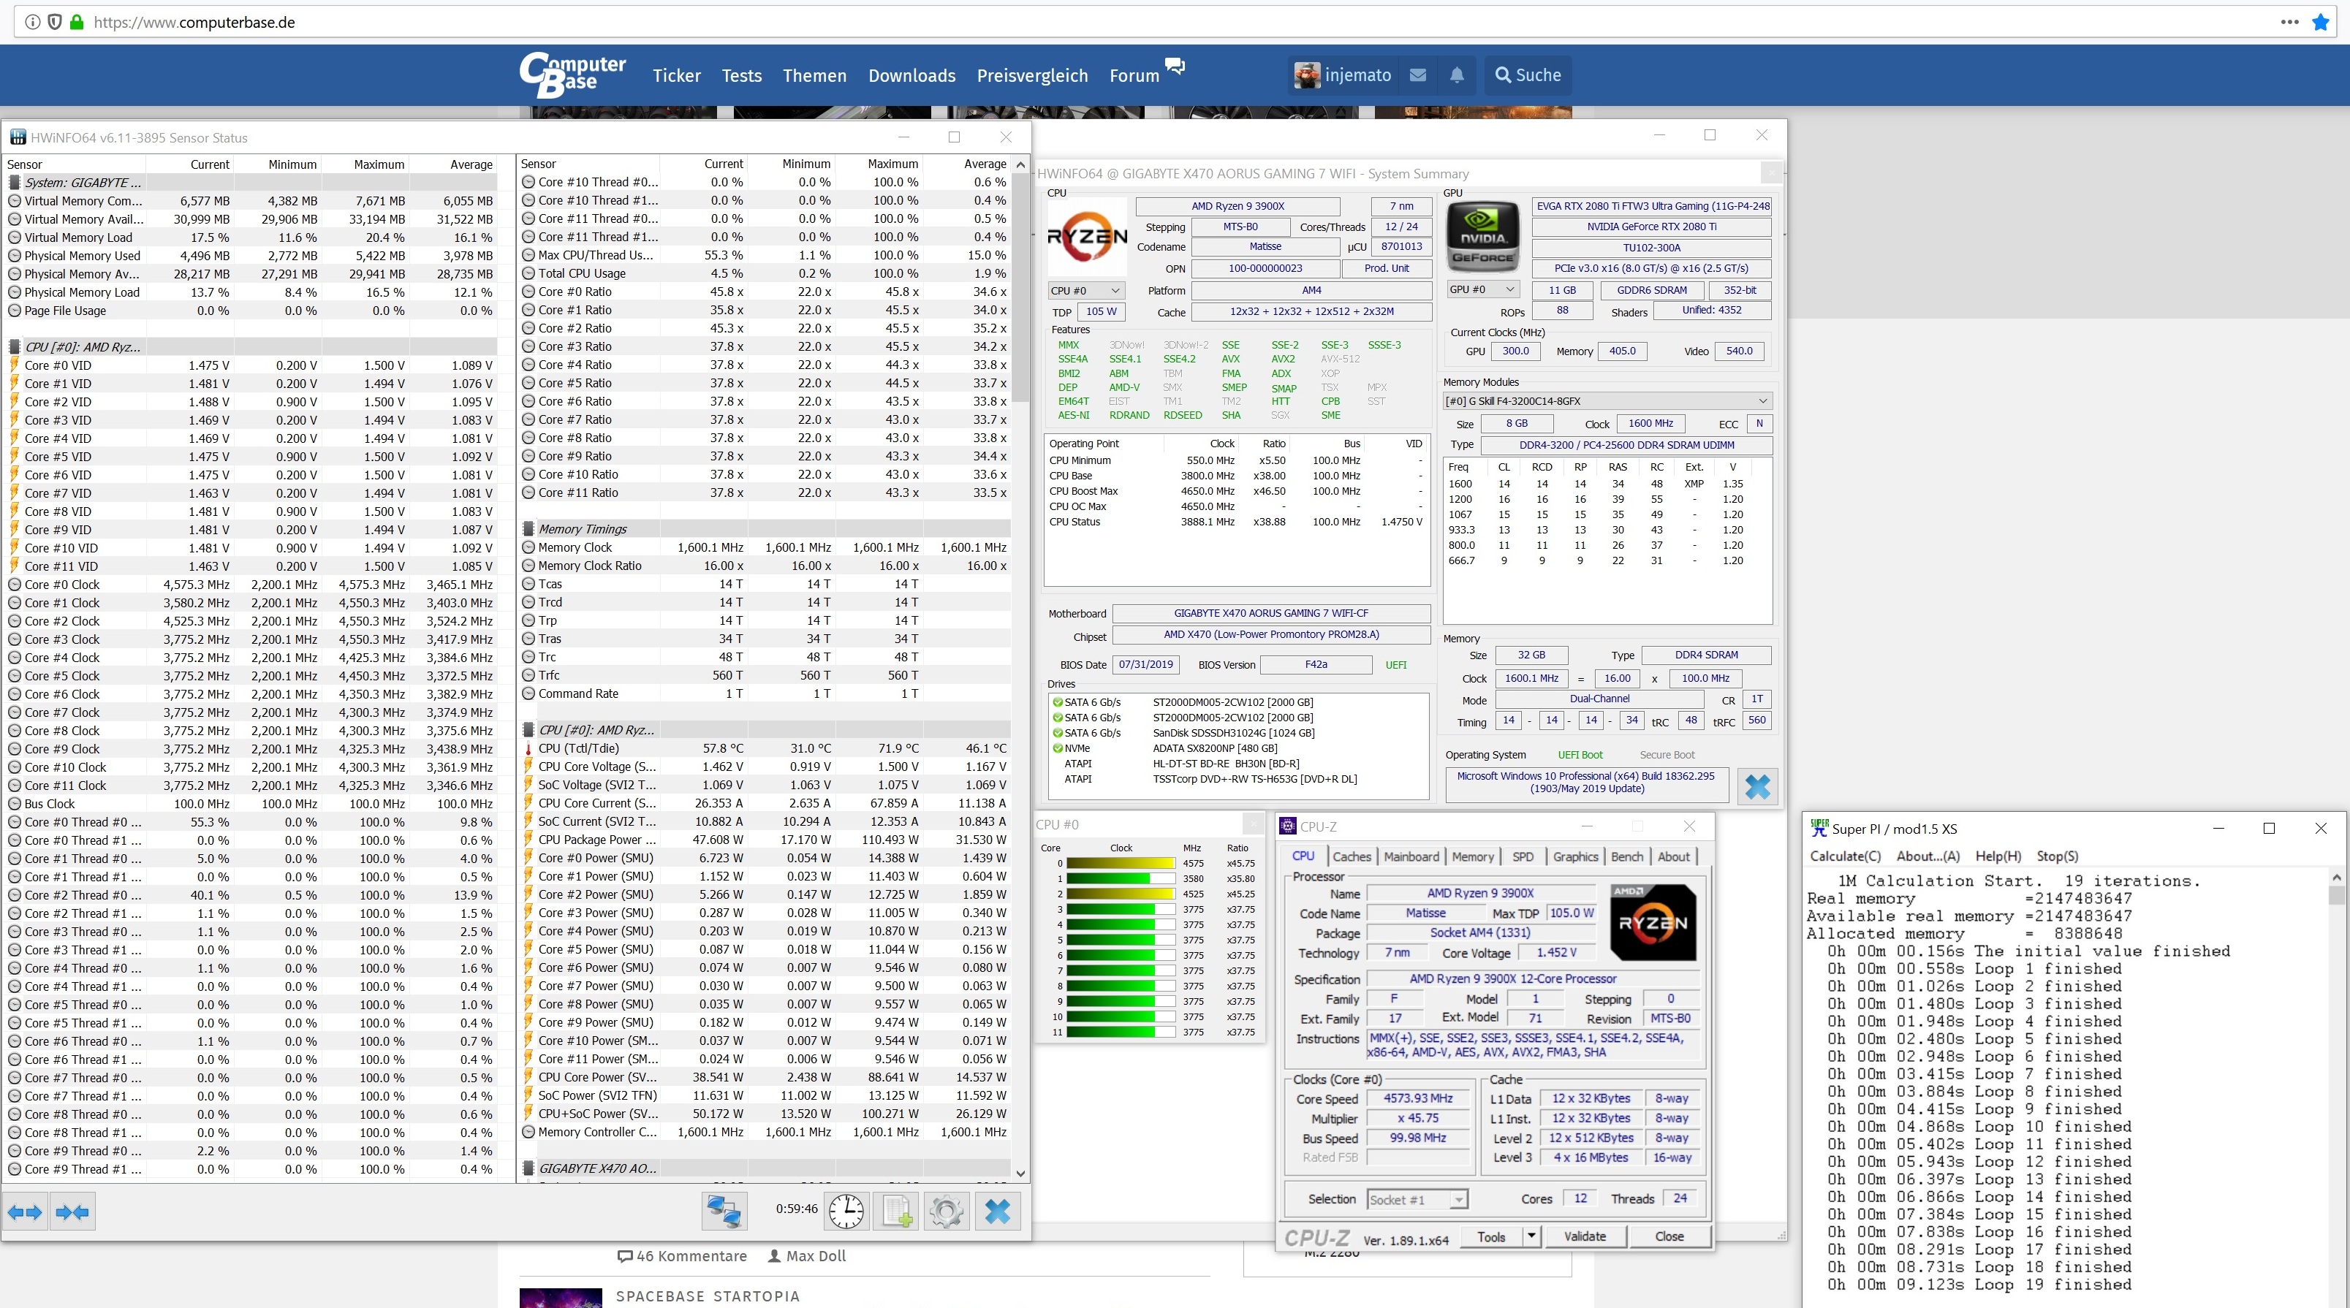Open the mail envelope icon in the header
Screen dimensions: 2350x1308
click(1417, 75)
